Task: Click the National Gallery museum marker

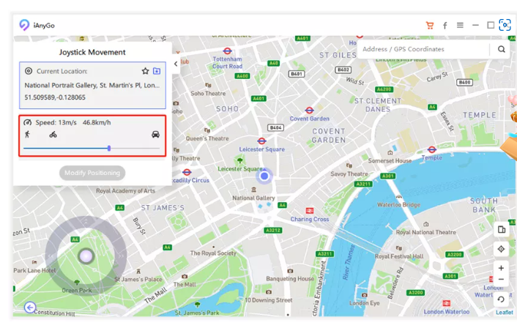Action: click(253, 190)
